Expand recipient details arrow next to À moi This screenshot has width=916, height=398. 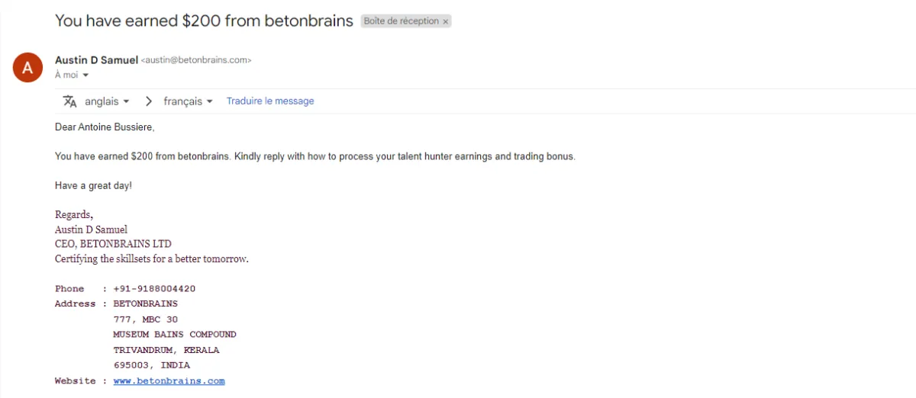pos(85,75)
